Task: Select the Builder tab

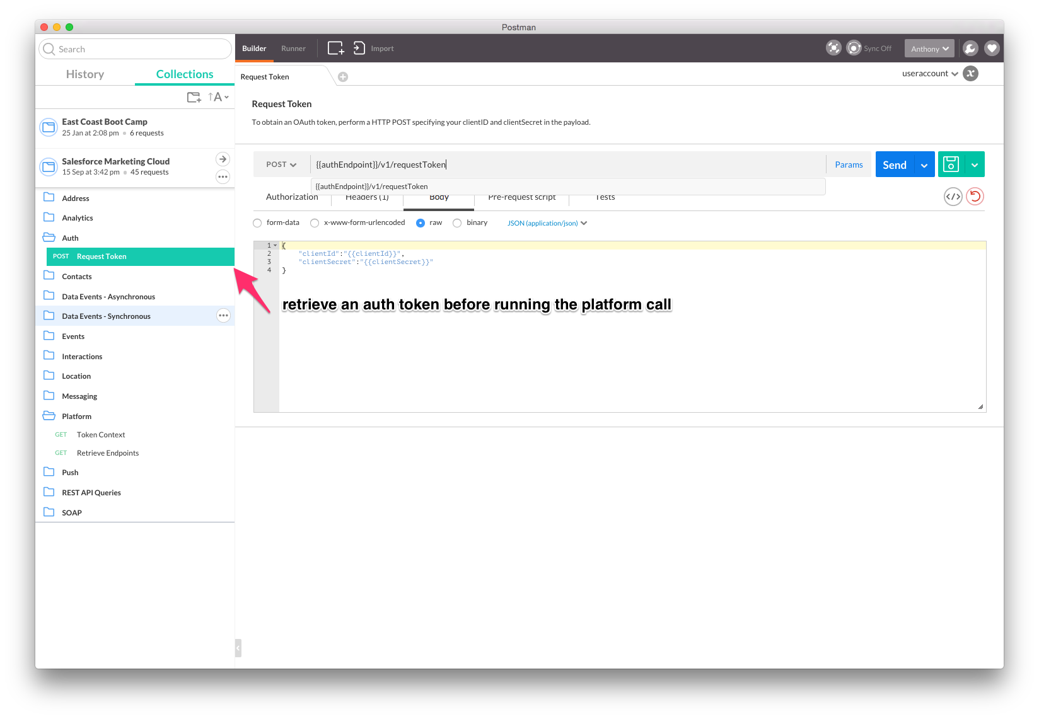Action: click(x=254, y=49)
